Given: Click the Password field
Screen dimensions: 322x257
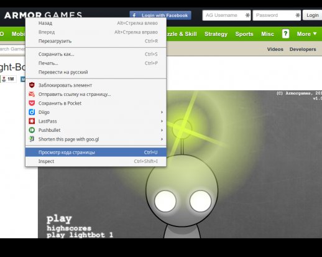Looking at the screenshot, I should click(277, 16).
